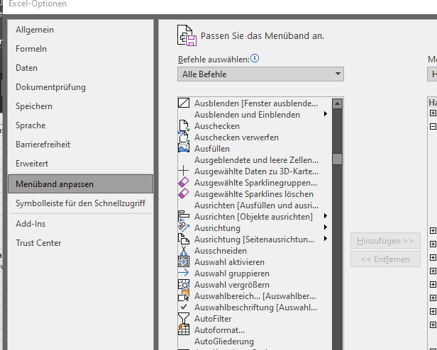Screen dimensions: 437x350
Task: Open the Allgemein options category
Action: point(81,30)
